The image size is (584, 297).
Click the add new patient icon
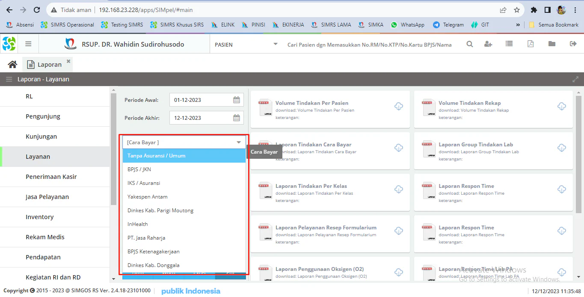coord(488,44)
